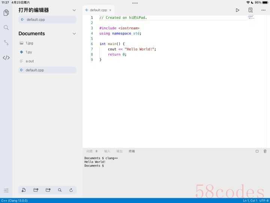Open the search sidebar icon
This screenshot has width=270, height=203.
[x=6, y=27]
